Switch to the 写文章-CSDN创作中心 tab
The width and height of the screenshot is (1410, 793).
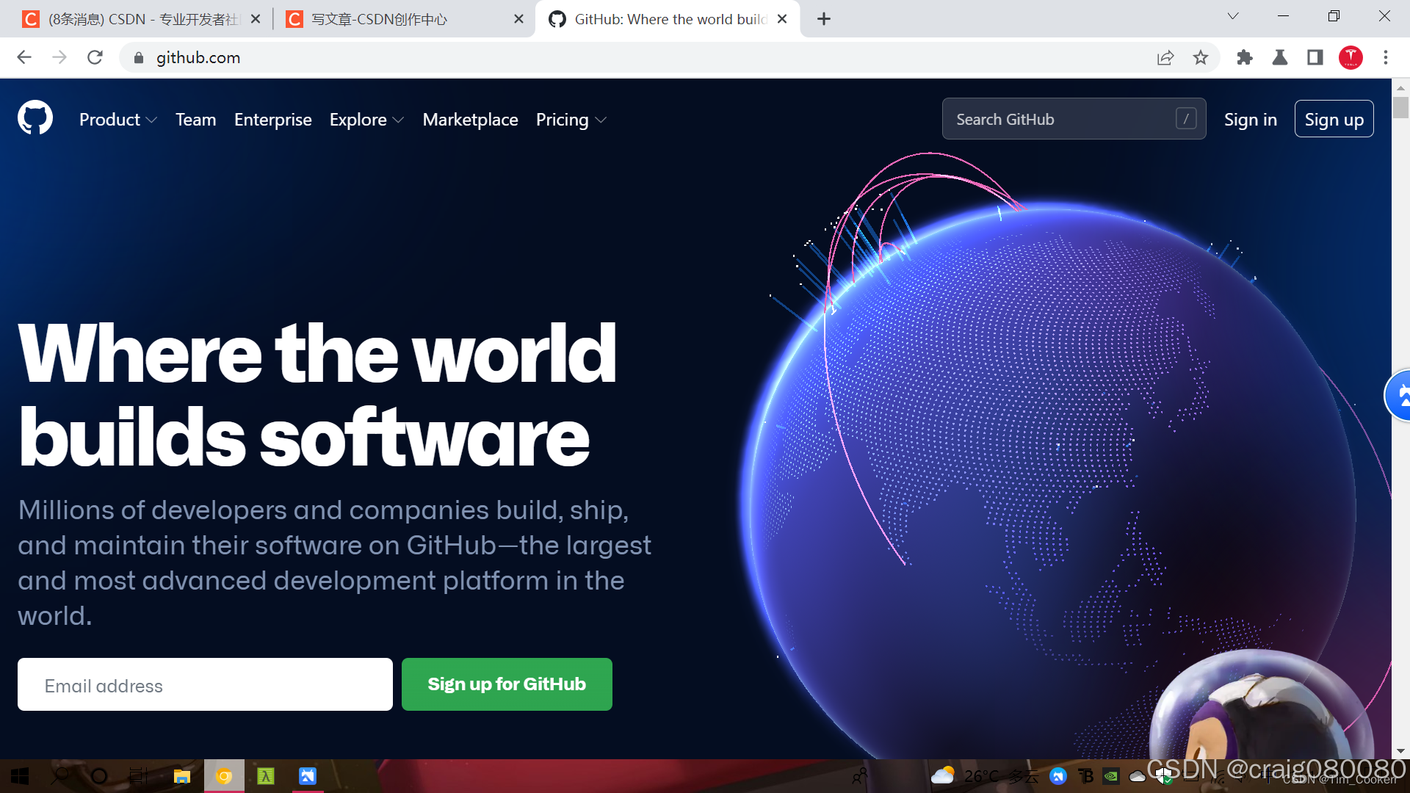pos(379,19)
